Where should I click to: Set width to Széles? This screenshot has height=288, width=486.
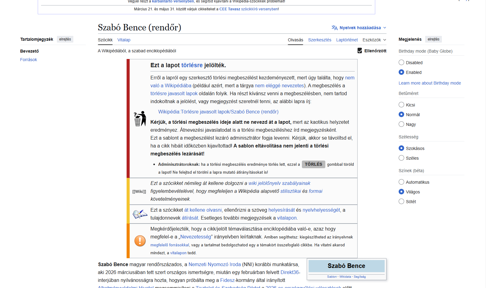[x=401, y=158]
